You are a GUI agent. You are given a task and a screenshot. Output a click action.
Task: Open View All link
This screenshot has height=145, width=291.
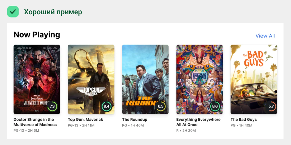[265, 36]
